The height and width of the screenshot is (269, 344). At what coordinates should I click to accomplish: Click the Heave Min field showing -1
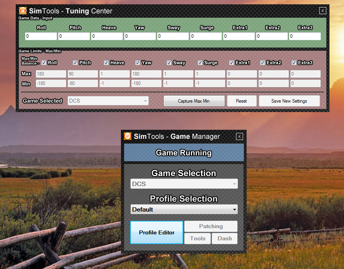click(115, 83)
